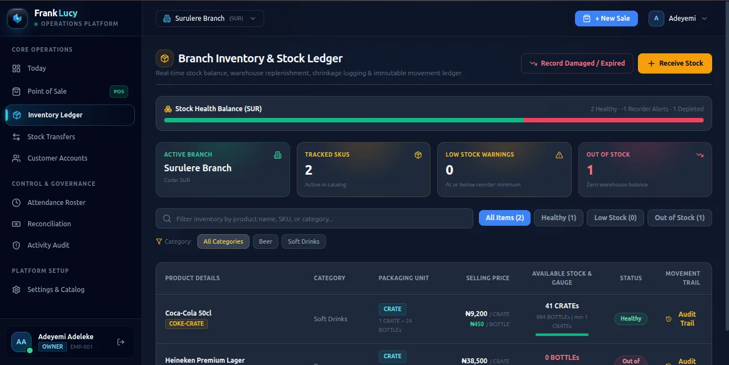729x365 pixels.
Task: Click the Coca-Cola 50cl product name
Action: pos(188,313)
